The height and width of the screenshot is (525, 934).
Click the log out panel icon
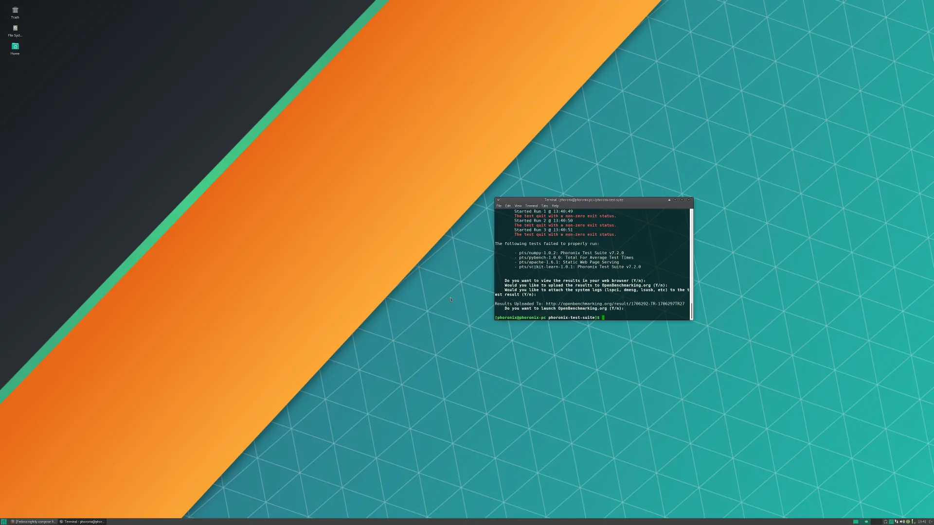click(x=930, y=522)
